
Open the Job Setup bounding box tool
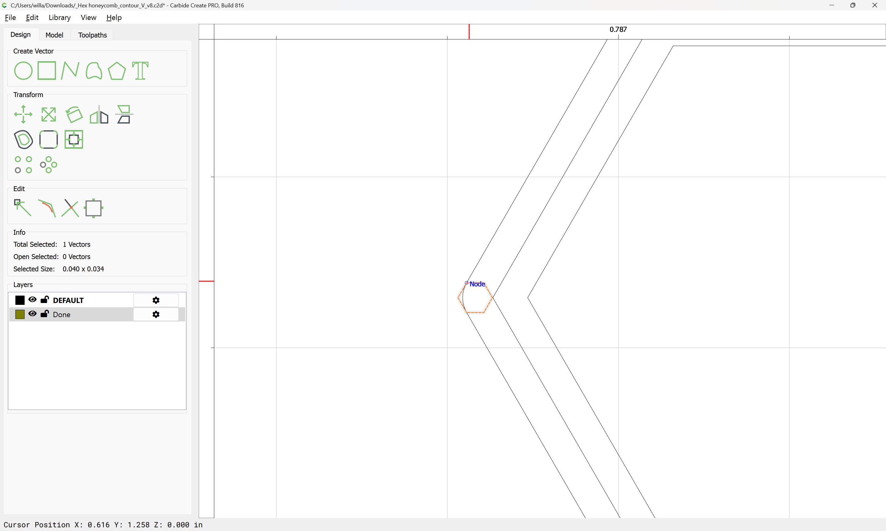94,208
